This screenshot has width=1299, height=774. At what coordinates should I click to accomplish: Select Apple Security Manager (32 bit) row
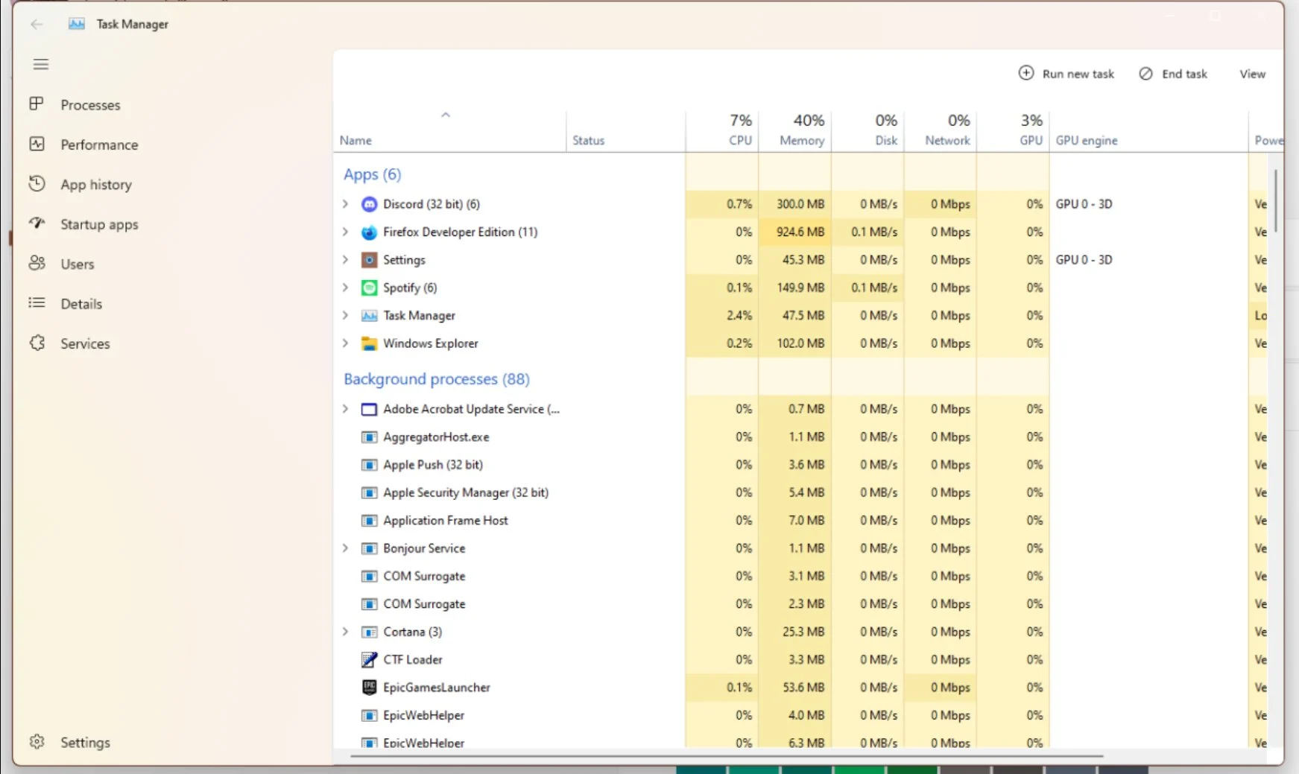800,492
